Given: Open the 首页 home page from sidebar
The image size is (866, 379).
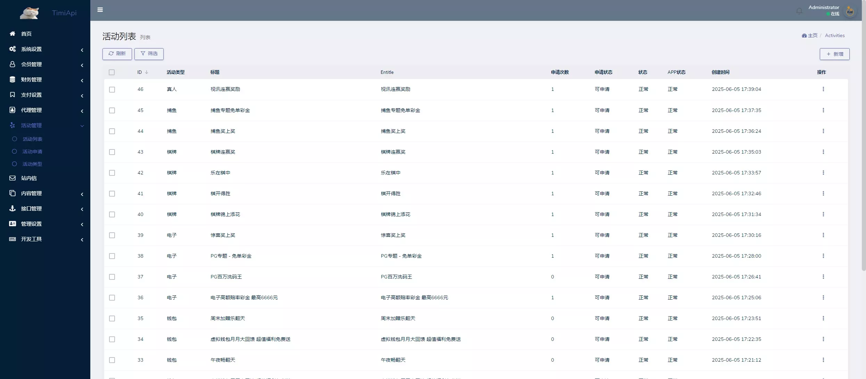Looking at the screenshot, I should click(x=26, y=34).
